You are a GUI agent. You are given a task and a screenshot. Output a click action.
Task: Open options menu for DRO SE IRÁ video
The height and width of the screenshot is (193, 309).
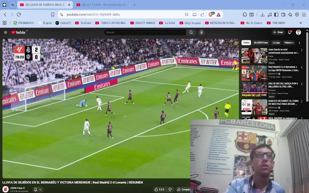302,84
